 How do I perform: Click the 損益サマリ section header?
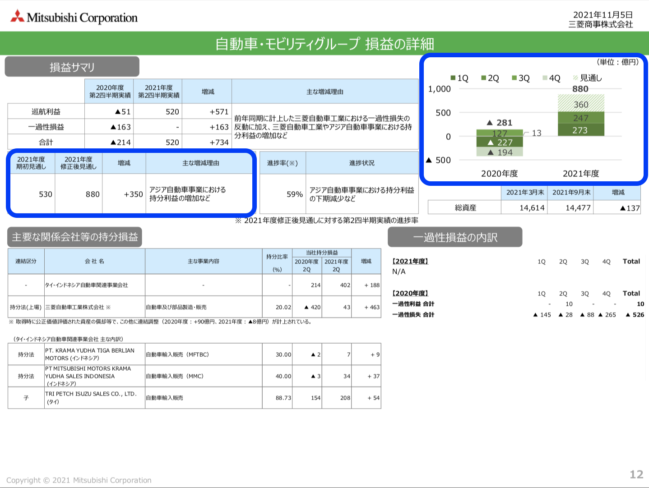click(x=72, y=67)
